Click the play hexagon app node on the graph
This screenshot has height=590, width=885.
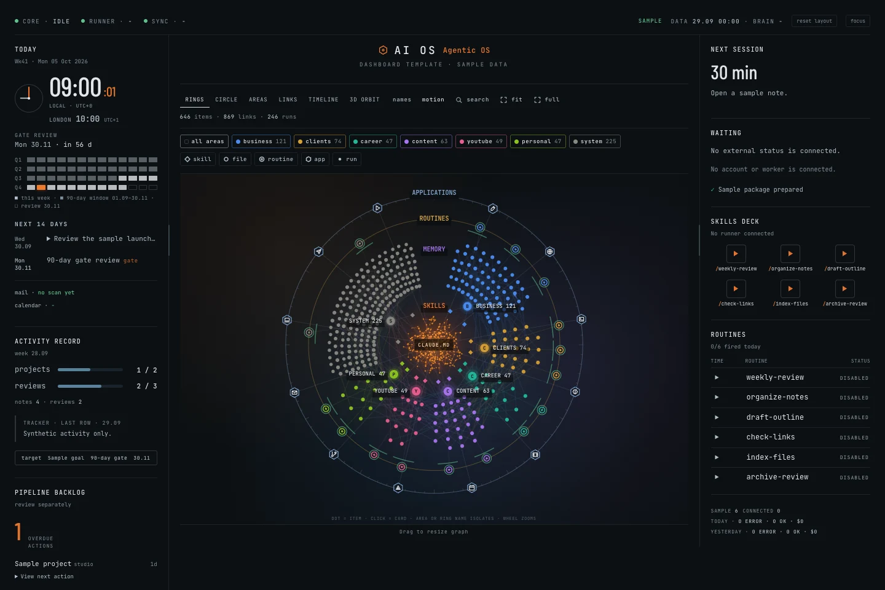[x=377, y=208]
